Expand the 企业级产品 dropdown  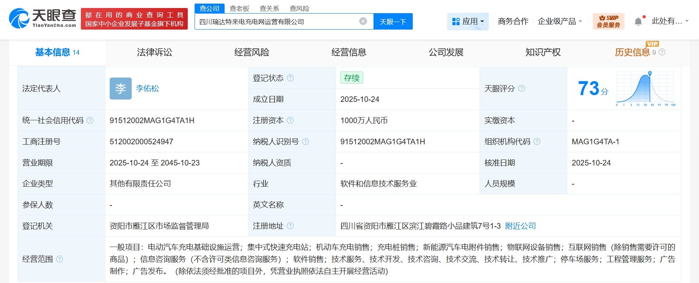(560, 22)
